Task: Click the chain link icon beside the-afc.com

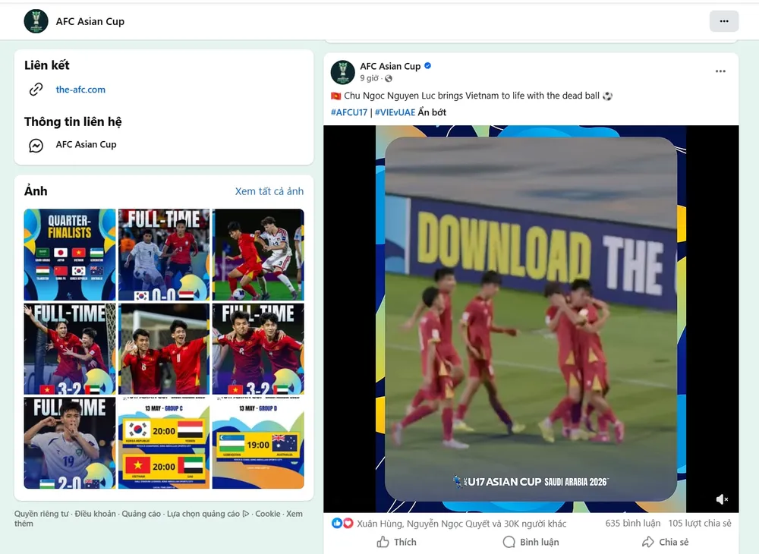Action: tap(36, 90)
